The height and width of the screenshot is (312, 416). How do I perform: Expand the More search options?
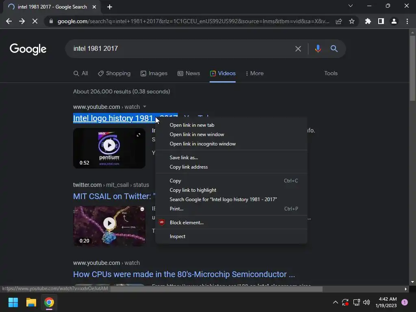tap(254, 74)
